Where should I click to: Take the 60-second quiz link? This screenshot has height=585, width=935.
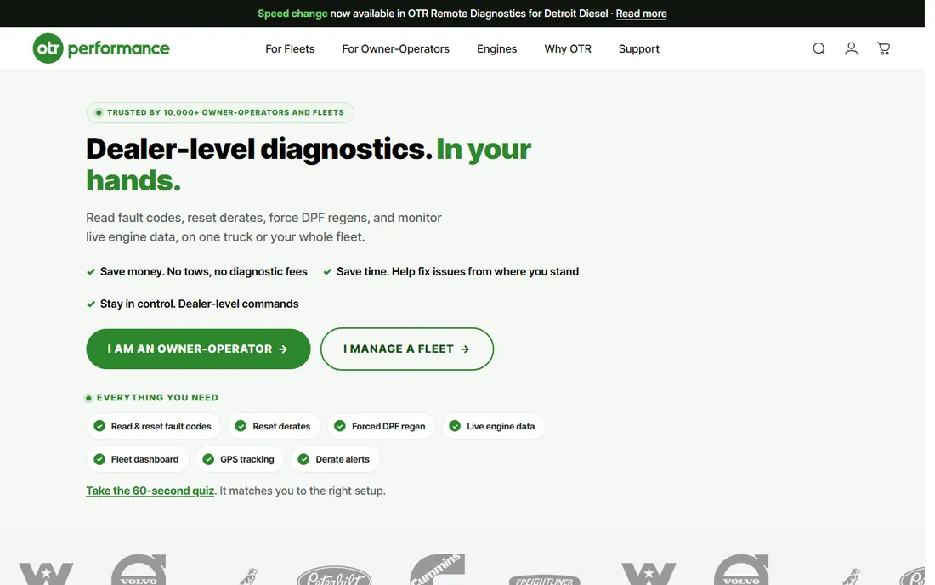pos(150,491)
